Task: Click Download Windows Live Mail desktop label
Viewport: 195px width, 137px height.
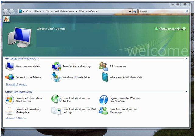Action: (x=79, y=111)
